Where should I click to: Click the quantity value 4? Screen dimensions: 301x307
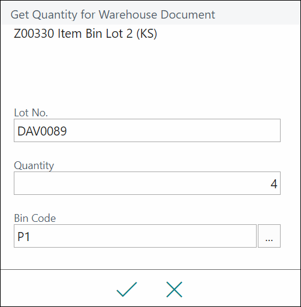click(x=274, y=184)
